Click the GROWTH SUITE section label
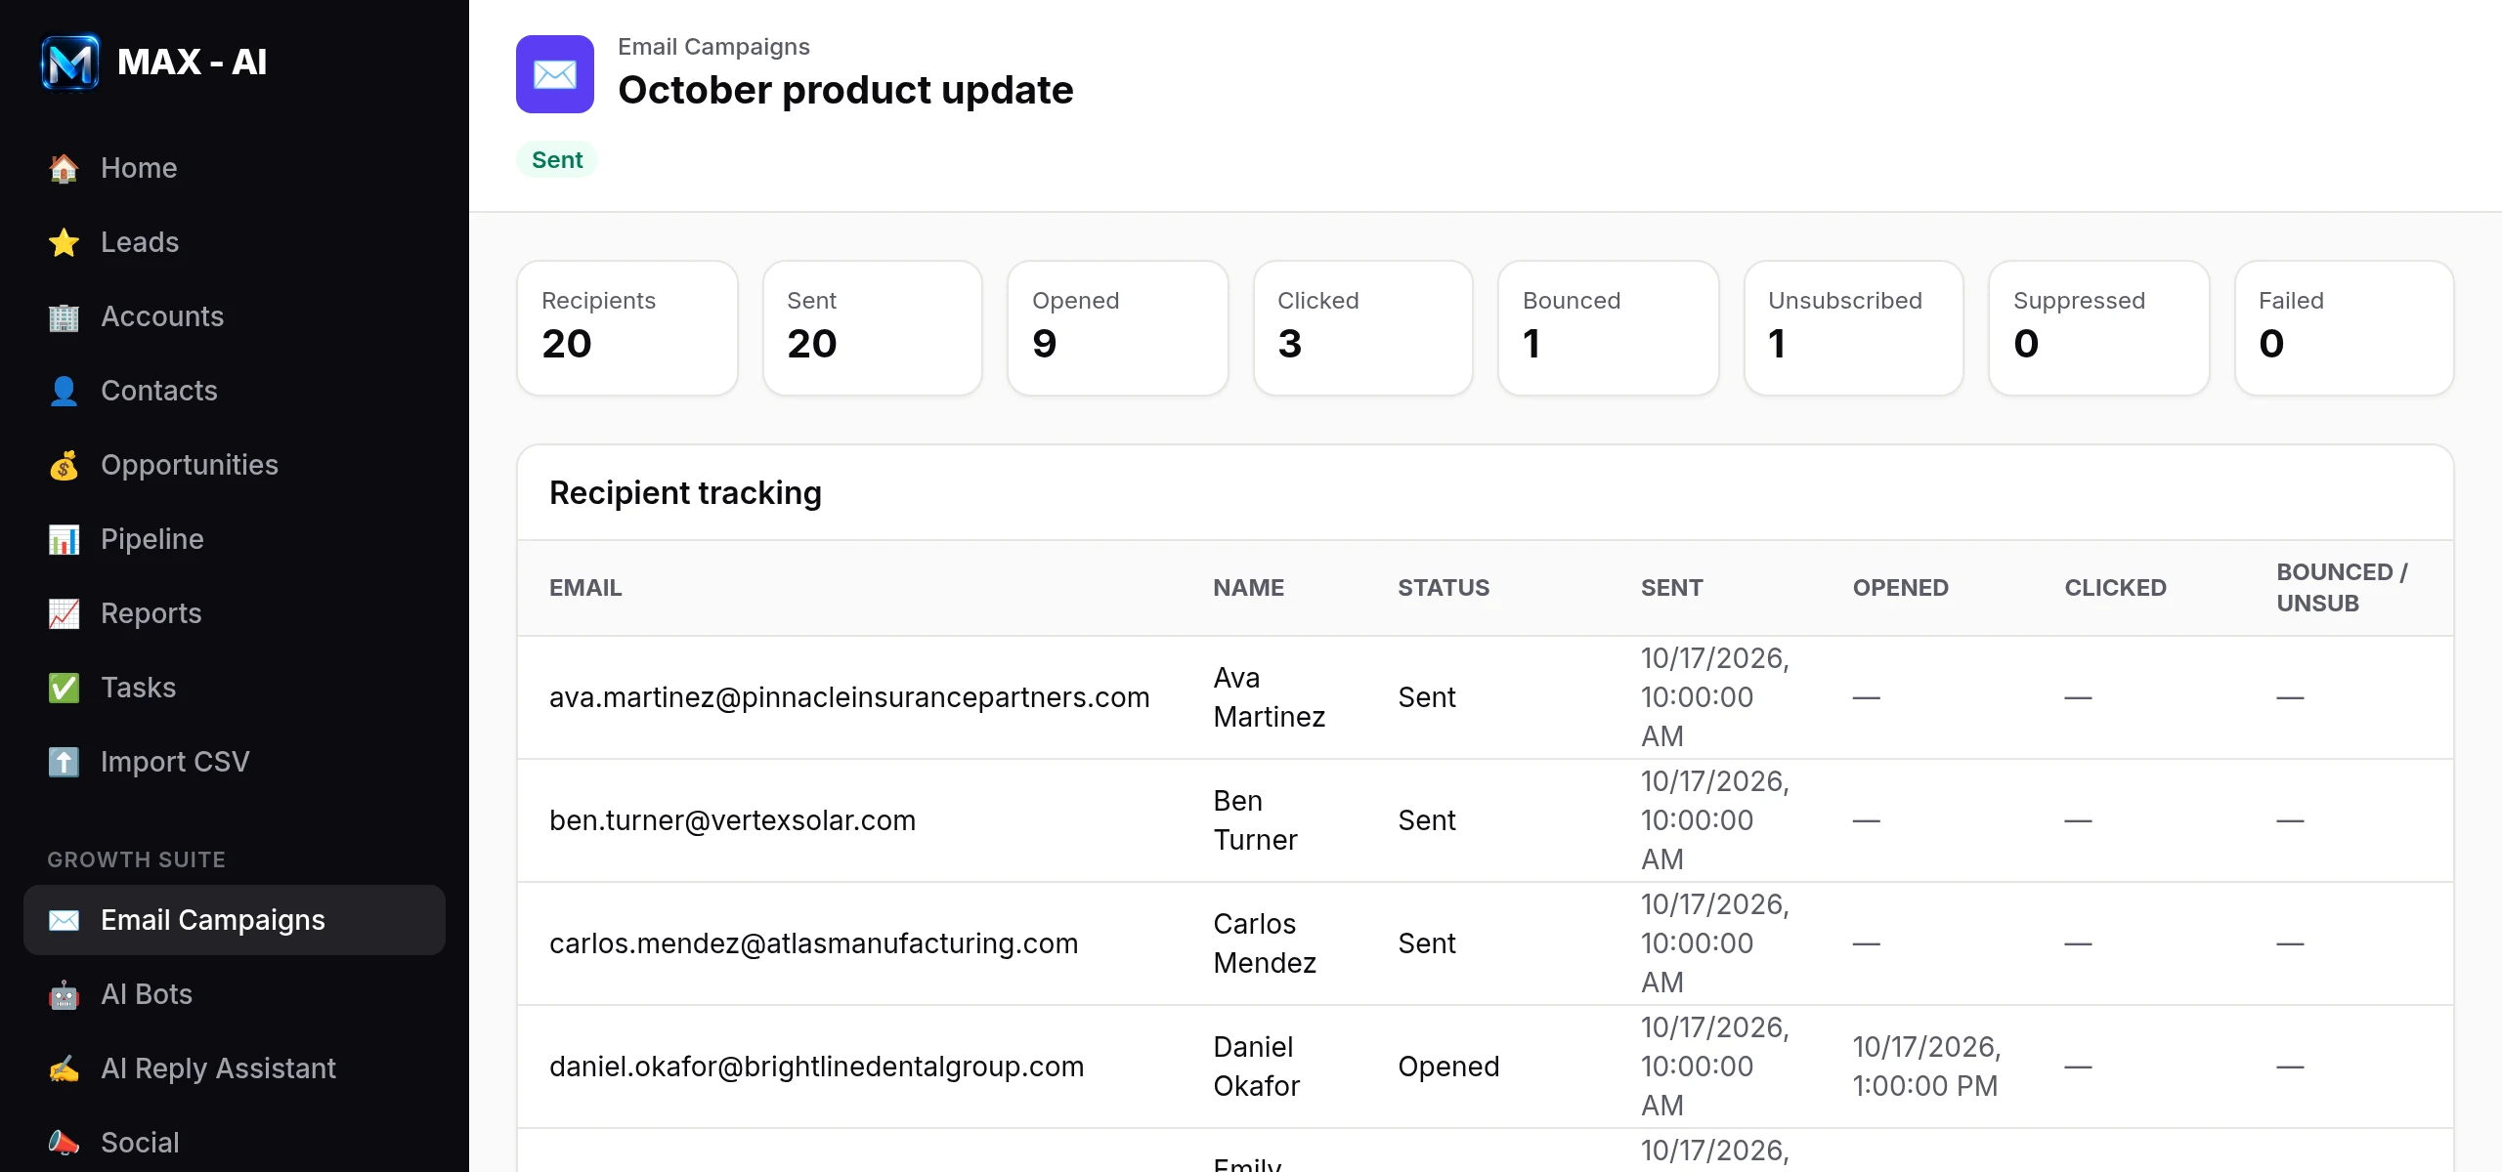The height and width of the screenshot is (1172, 2502). point(137,859)
